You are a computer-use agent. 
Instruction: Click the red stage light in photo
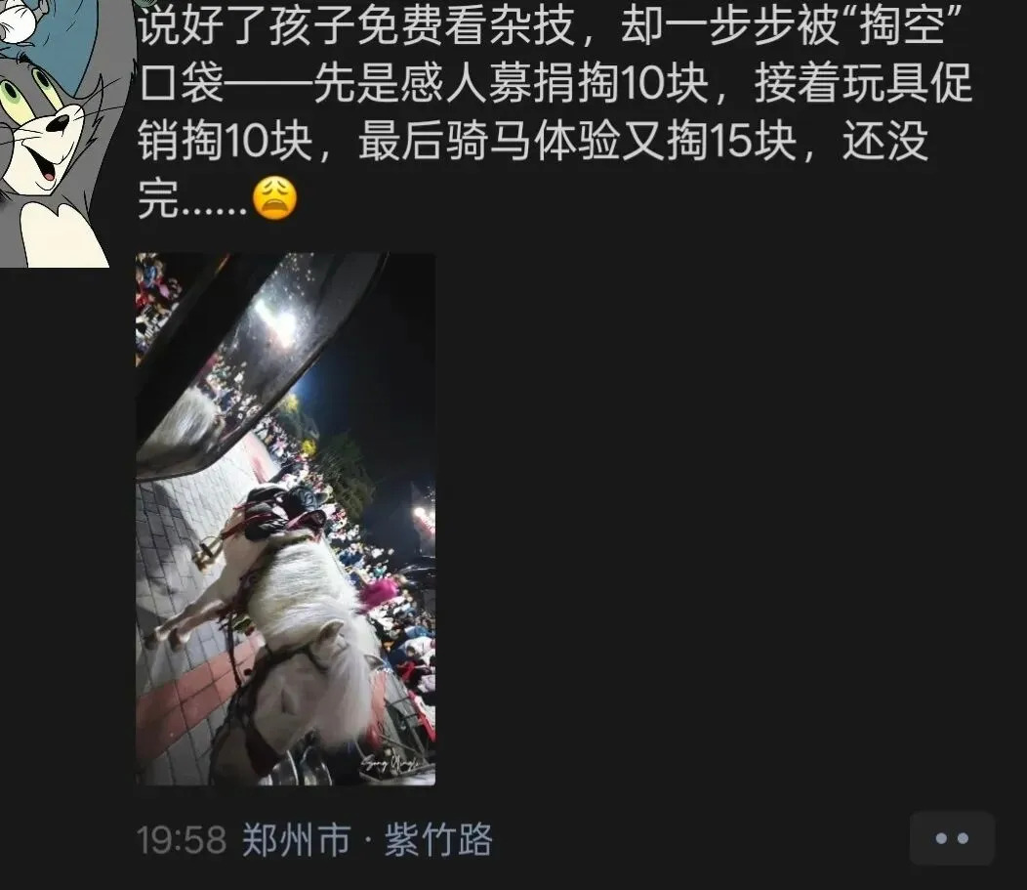423,517
